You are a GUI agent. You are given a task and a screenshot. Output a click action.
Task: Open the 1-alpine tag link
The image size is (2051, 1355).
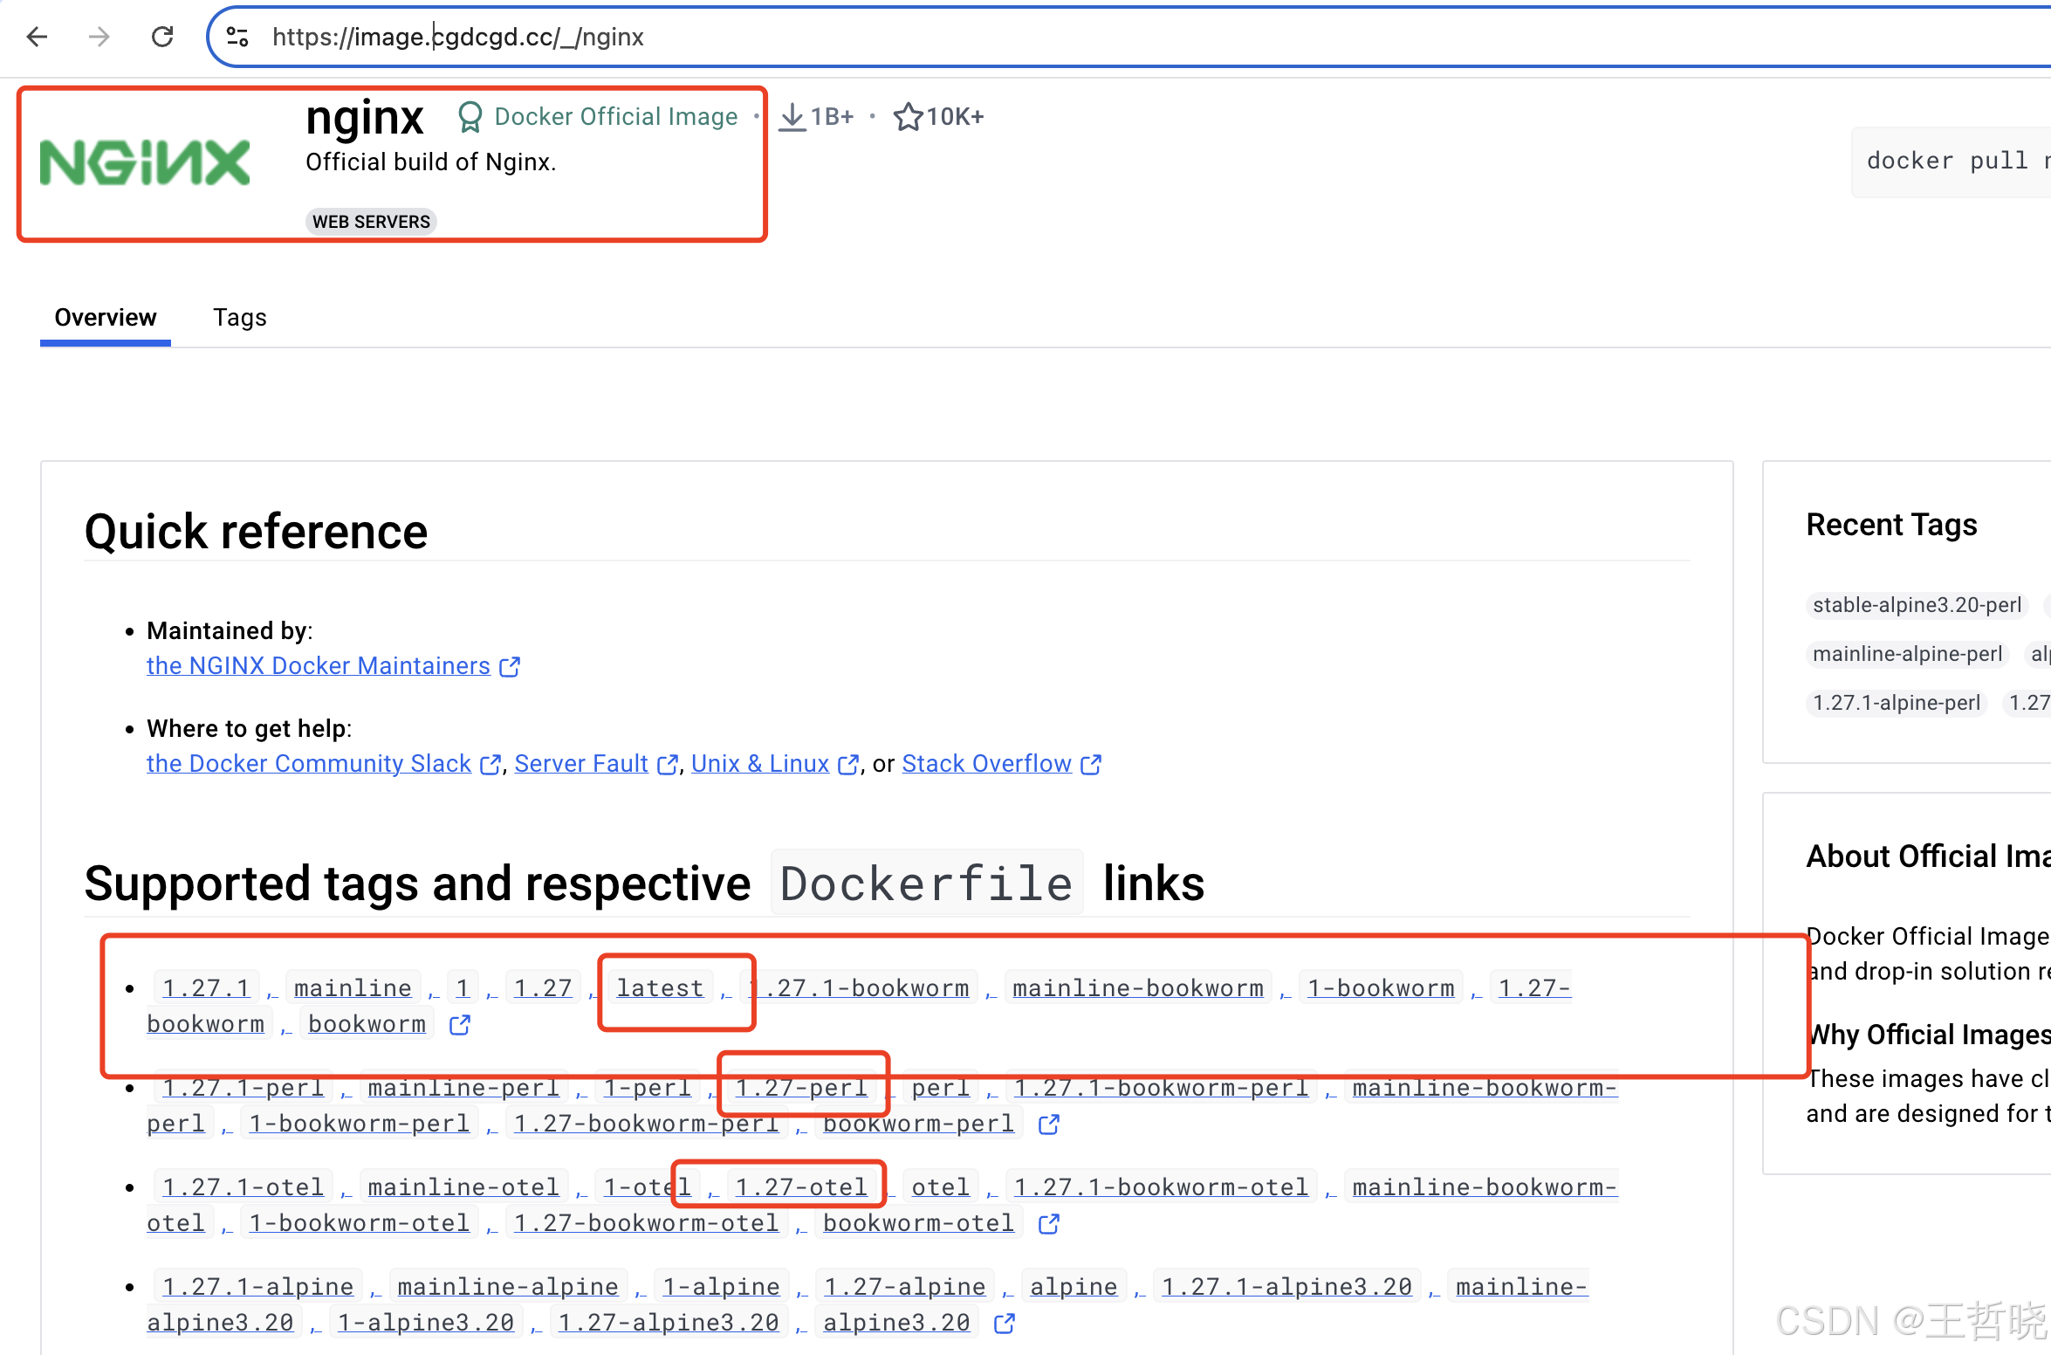721,1287
